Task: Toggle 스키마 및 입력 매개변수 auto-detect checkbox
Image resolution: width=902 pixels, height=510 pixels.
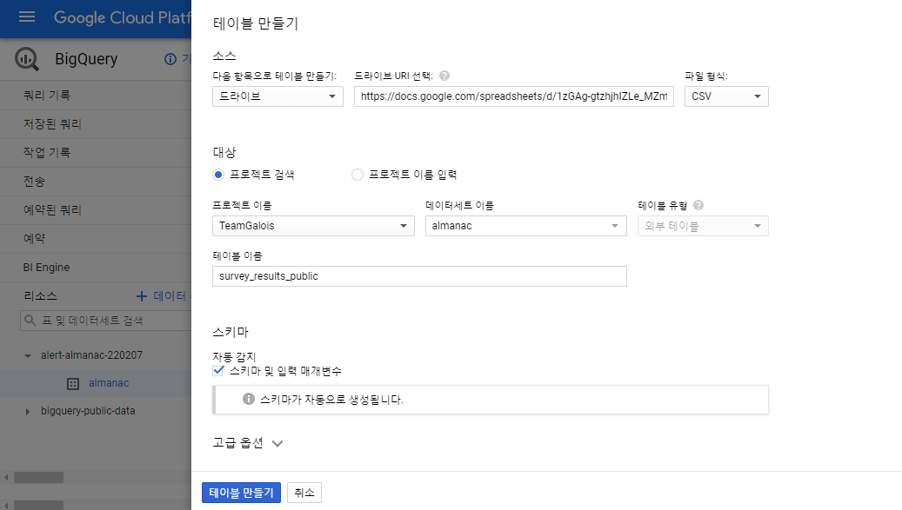Action: point(218,371)
